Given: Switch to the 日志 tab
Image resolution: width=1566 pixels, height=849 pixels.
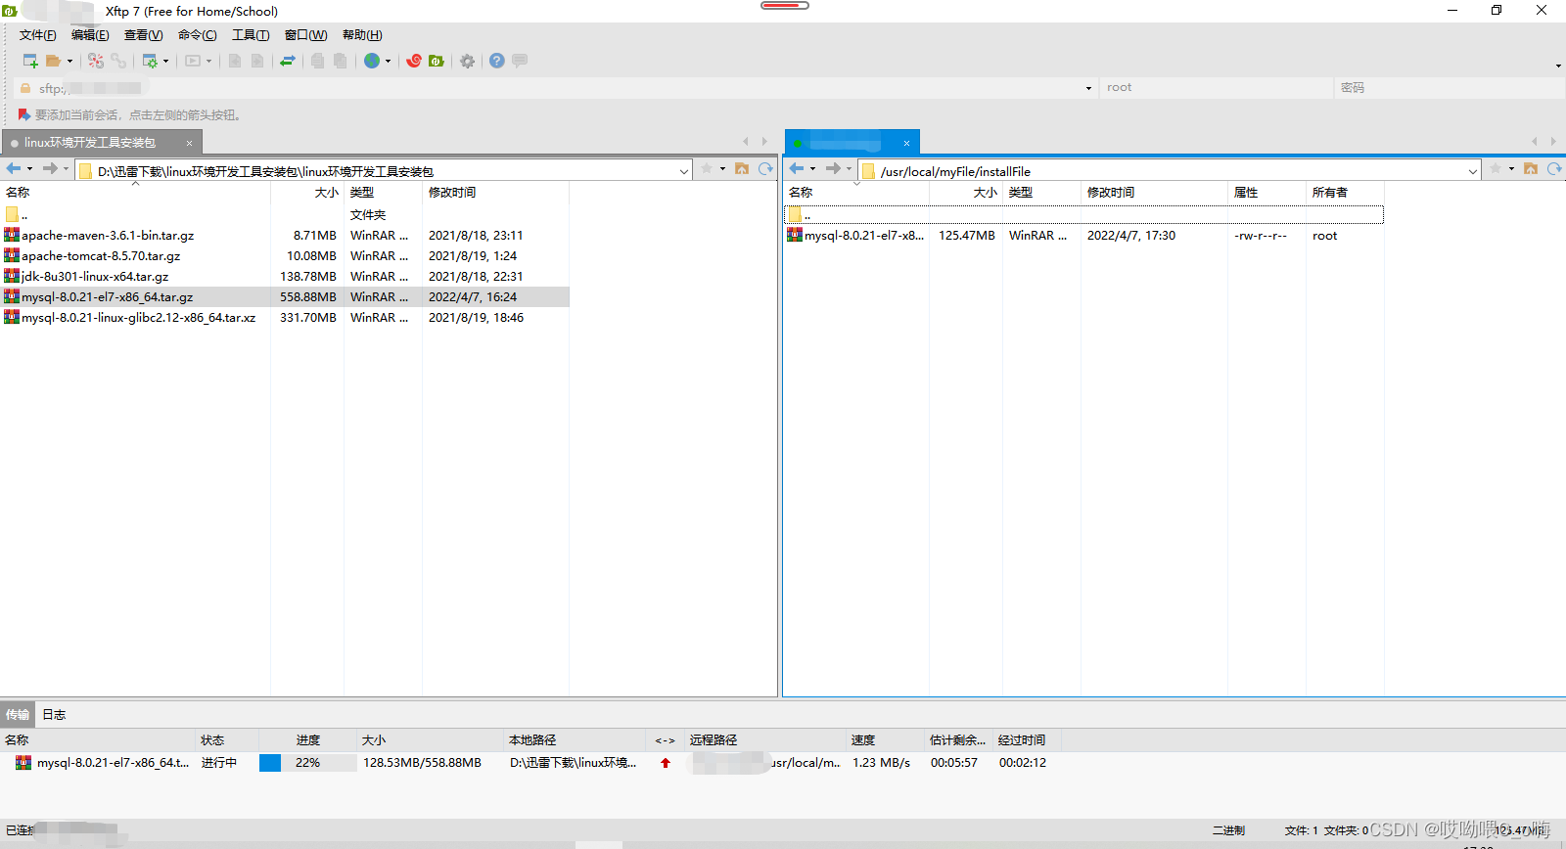Looking at the screenshot, I should click(x=54, y=715).
